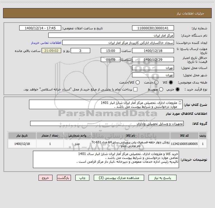Open مشاهده مدارک پیوستی (3) button

(119, 178)
